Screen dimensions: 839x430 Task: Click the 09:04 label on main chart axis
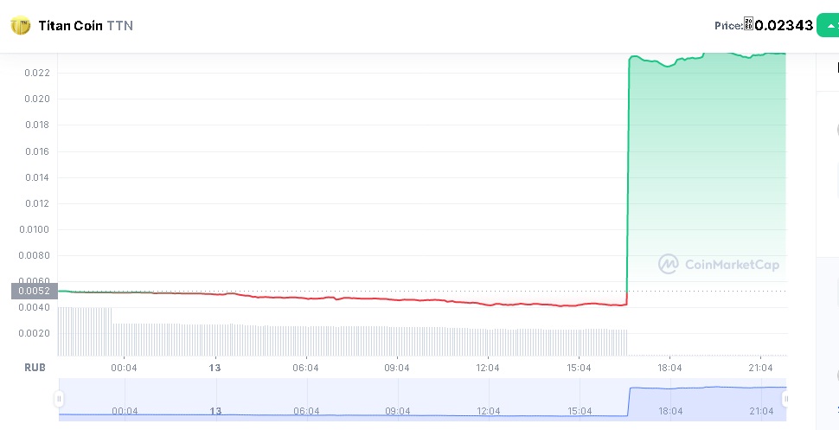pyautogui.click(x=396, y=368)
